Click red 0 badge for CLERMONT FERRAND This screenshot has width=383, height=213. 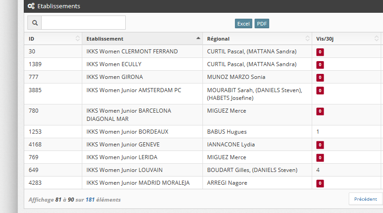tap(320, 52)
